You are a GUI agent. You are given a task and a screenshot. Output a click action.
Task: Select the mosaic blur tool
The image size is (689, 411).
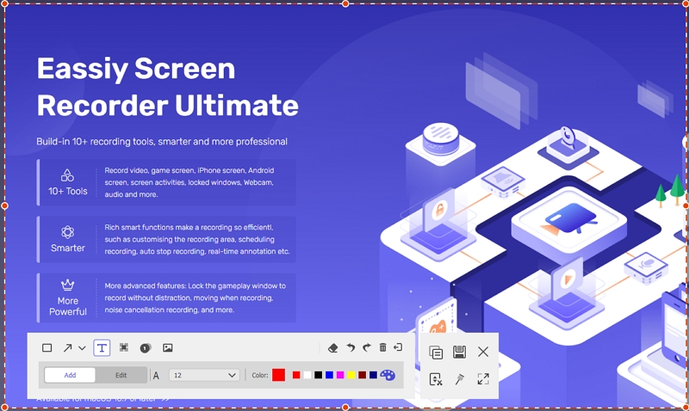pos(124,348)
